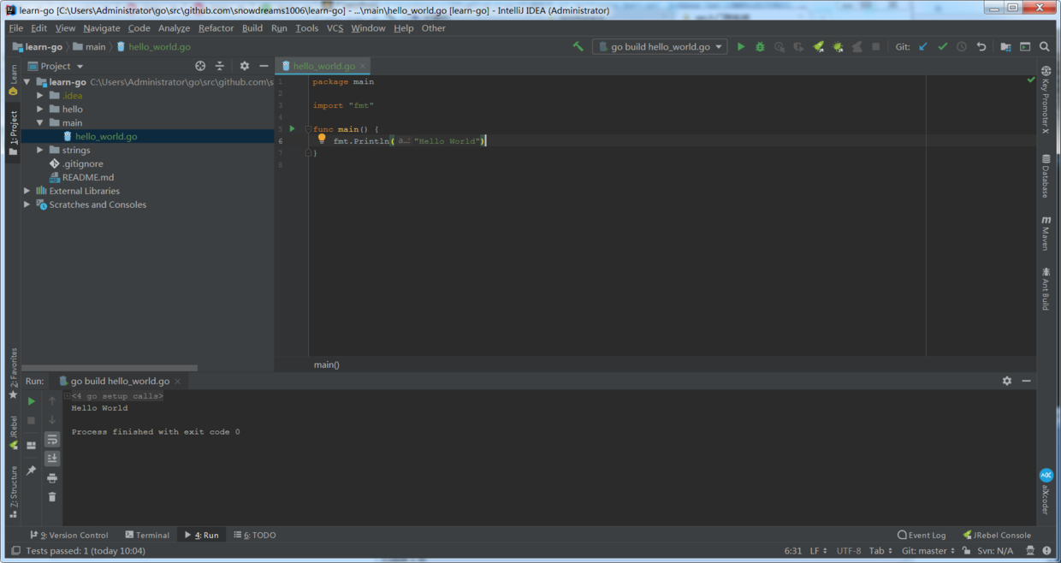Expand the strings folder in Project tree
This screenshot has height=563, width=1061.
[39, 150]
